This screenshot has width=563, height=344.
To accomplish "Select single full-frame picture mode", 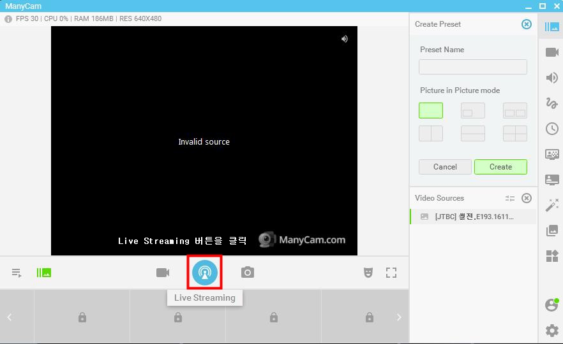I will [430, 110].
